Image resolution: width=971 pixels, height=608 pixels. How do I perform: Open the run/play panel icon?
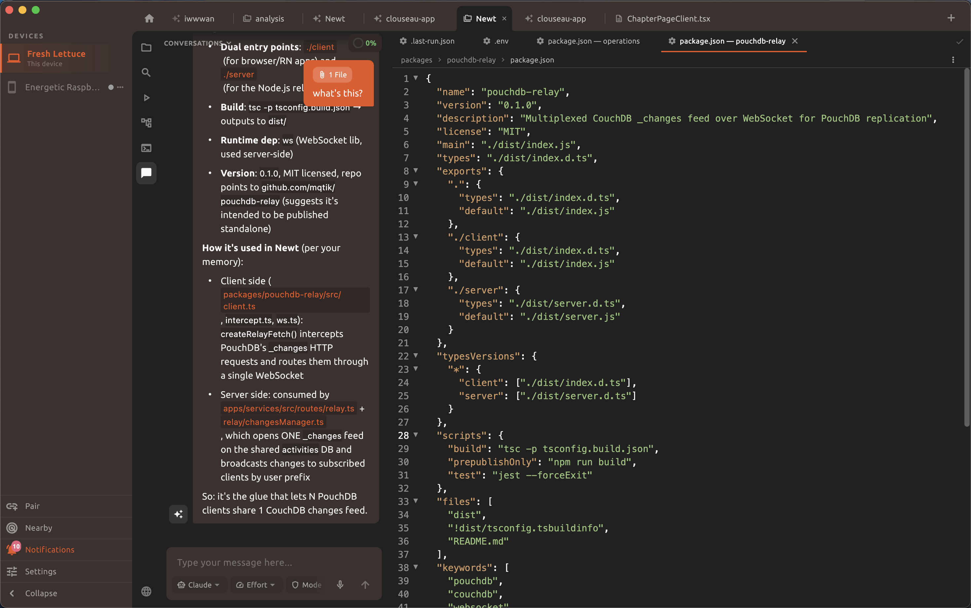tap(146, 98)
